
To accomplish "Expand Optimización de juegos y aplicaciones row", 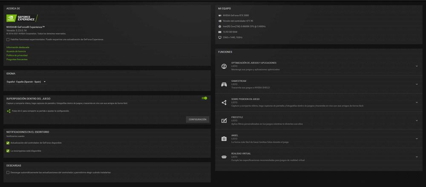I will point(417,66).
